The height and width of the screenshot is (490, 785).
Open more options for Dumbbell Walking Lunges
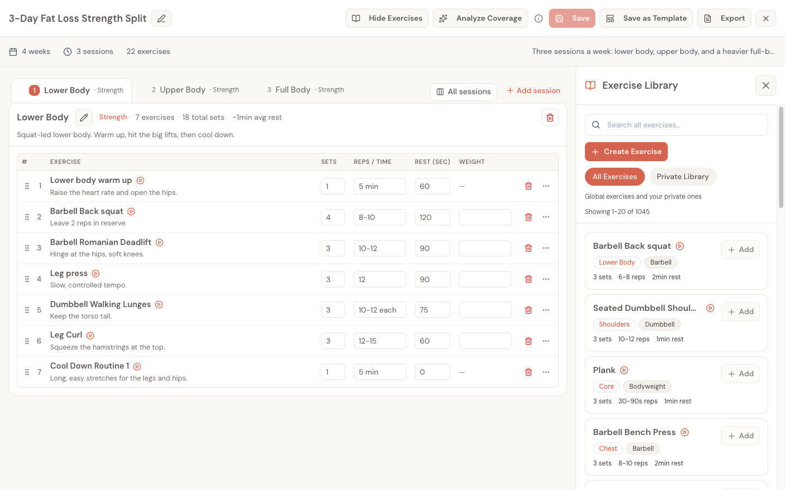(x=546, y=310)
